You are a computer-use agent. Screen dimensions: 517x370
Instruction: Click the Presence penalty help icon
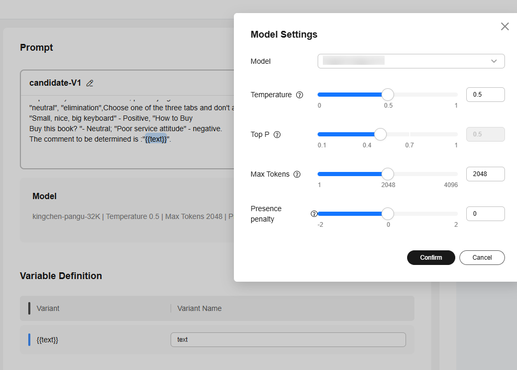[x=314, y=214]
